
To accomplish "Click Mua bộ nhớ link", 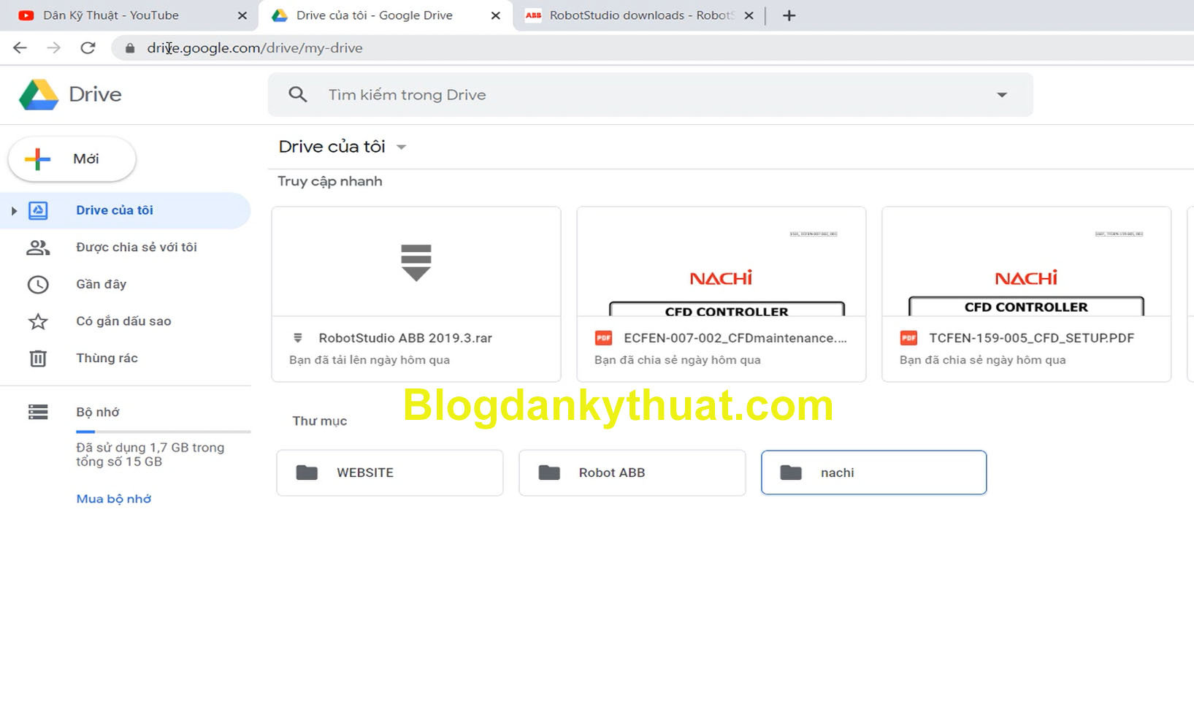I will [114, 499].
